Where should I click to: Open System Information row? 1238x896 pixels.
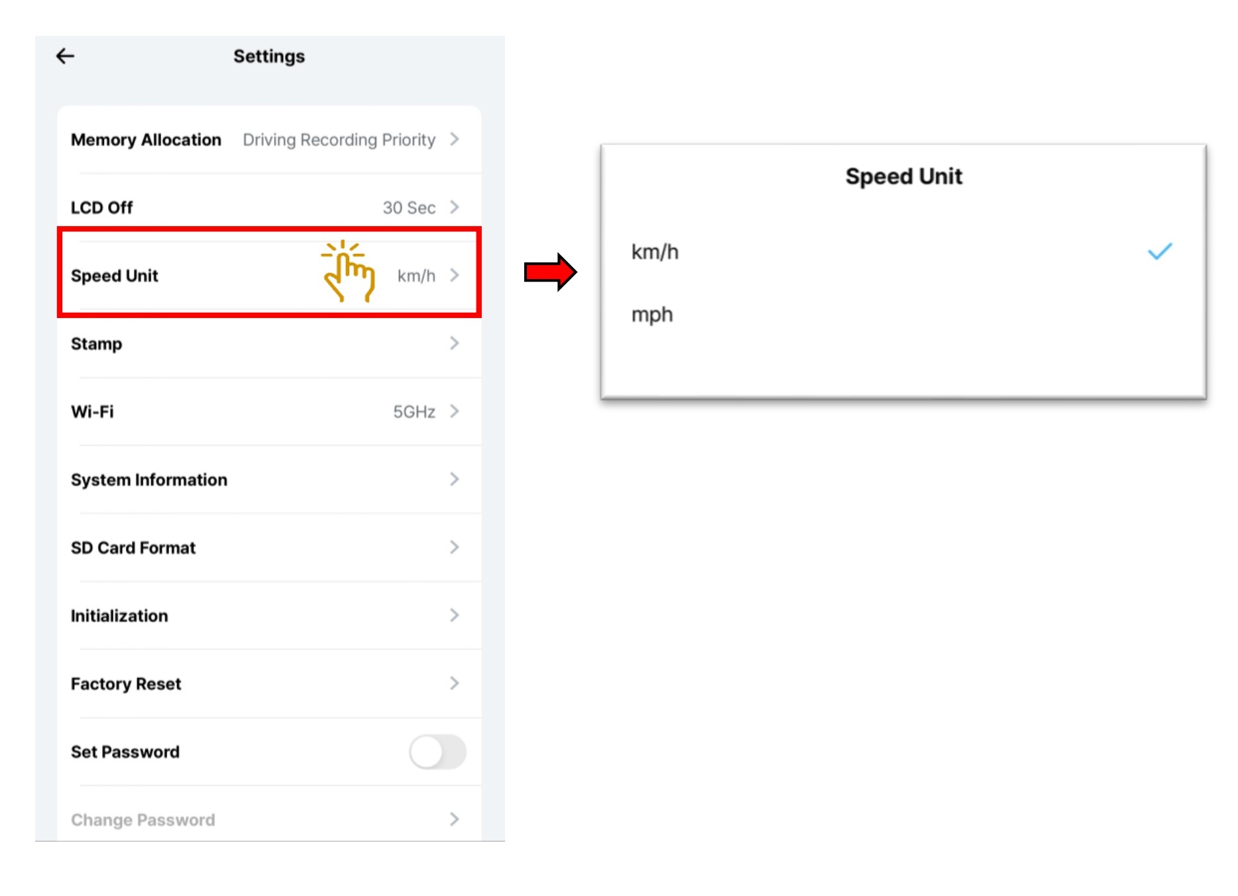149,480
